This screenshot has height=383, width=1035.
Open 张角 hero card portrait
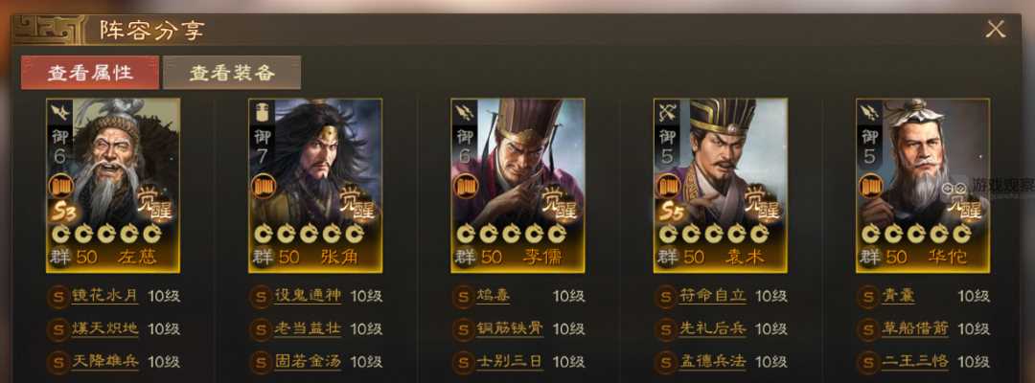[315, 185]
